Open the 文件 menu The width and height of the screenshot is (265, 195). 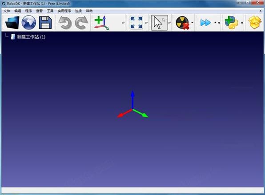point(7,11)
